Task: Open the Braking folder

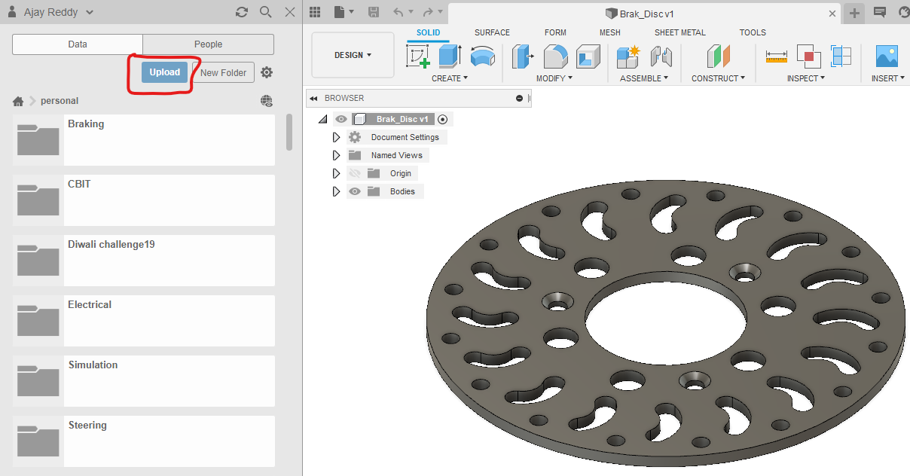Action: (x=144, y=140)
